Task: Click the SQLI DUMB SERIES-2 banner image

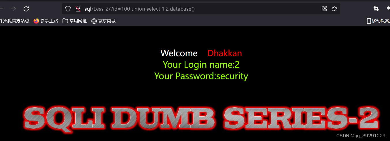Action: pos(201,119)
